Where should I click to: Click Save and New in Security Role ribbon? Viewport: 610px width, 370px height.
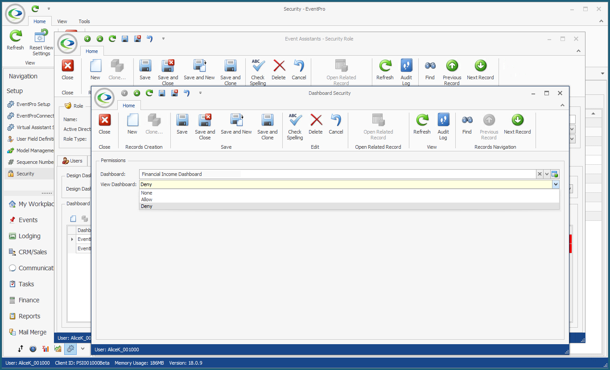click(199, 69)
